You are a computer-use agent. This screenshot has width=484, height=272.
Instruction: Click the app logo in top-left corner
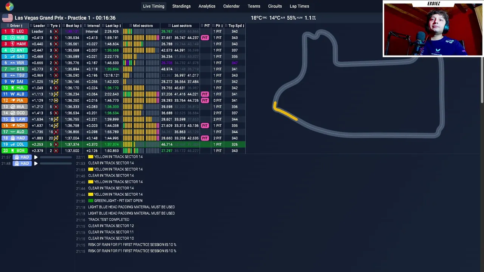(9, 6)
